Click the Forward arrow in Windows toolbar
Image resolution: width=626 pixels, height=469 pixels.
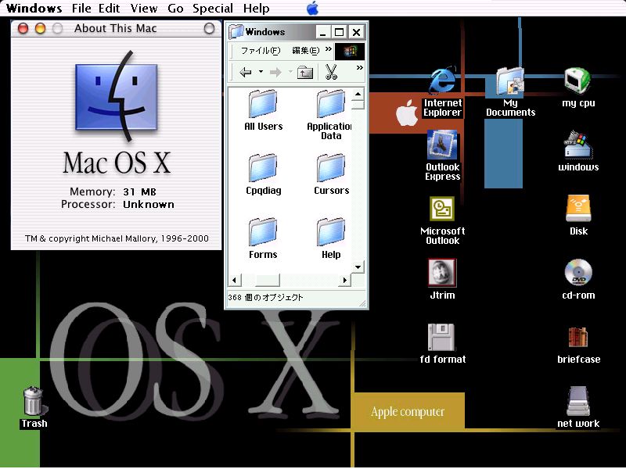[275, 72]
